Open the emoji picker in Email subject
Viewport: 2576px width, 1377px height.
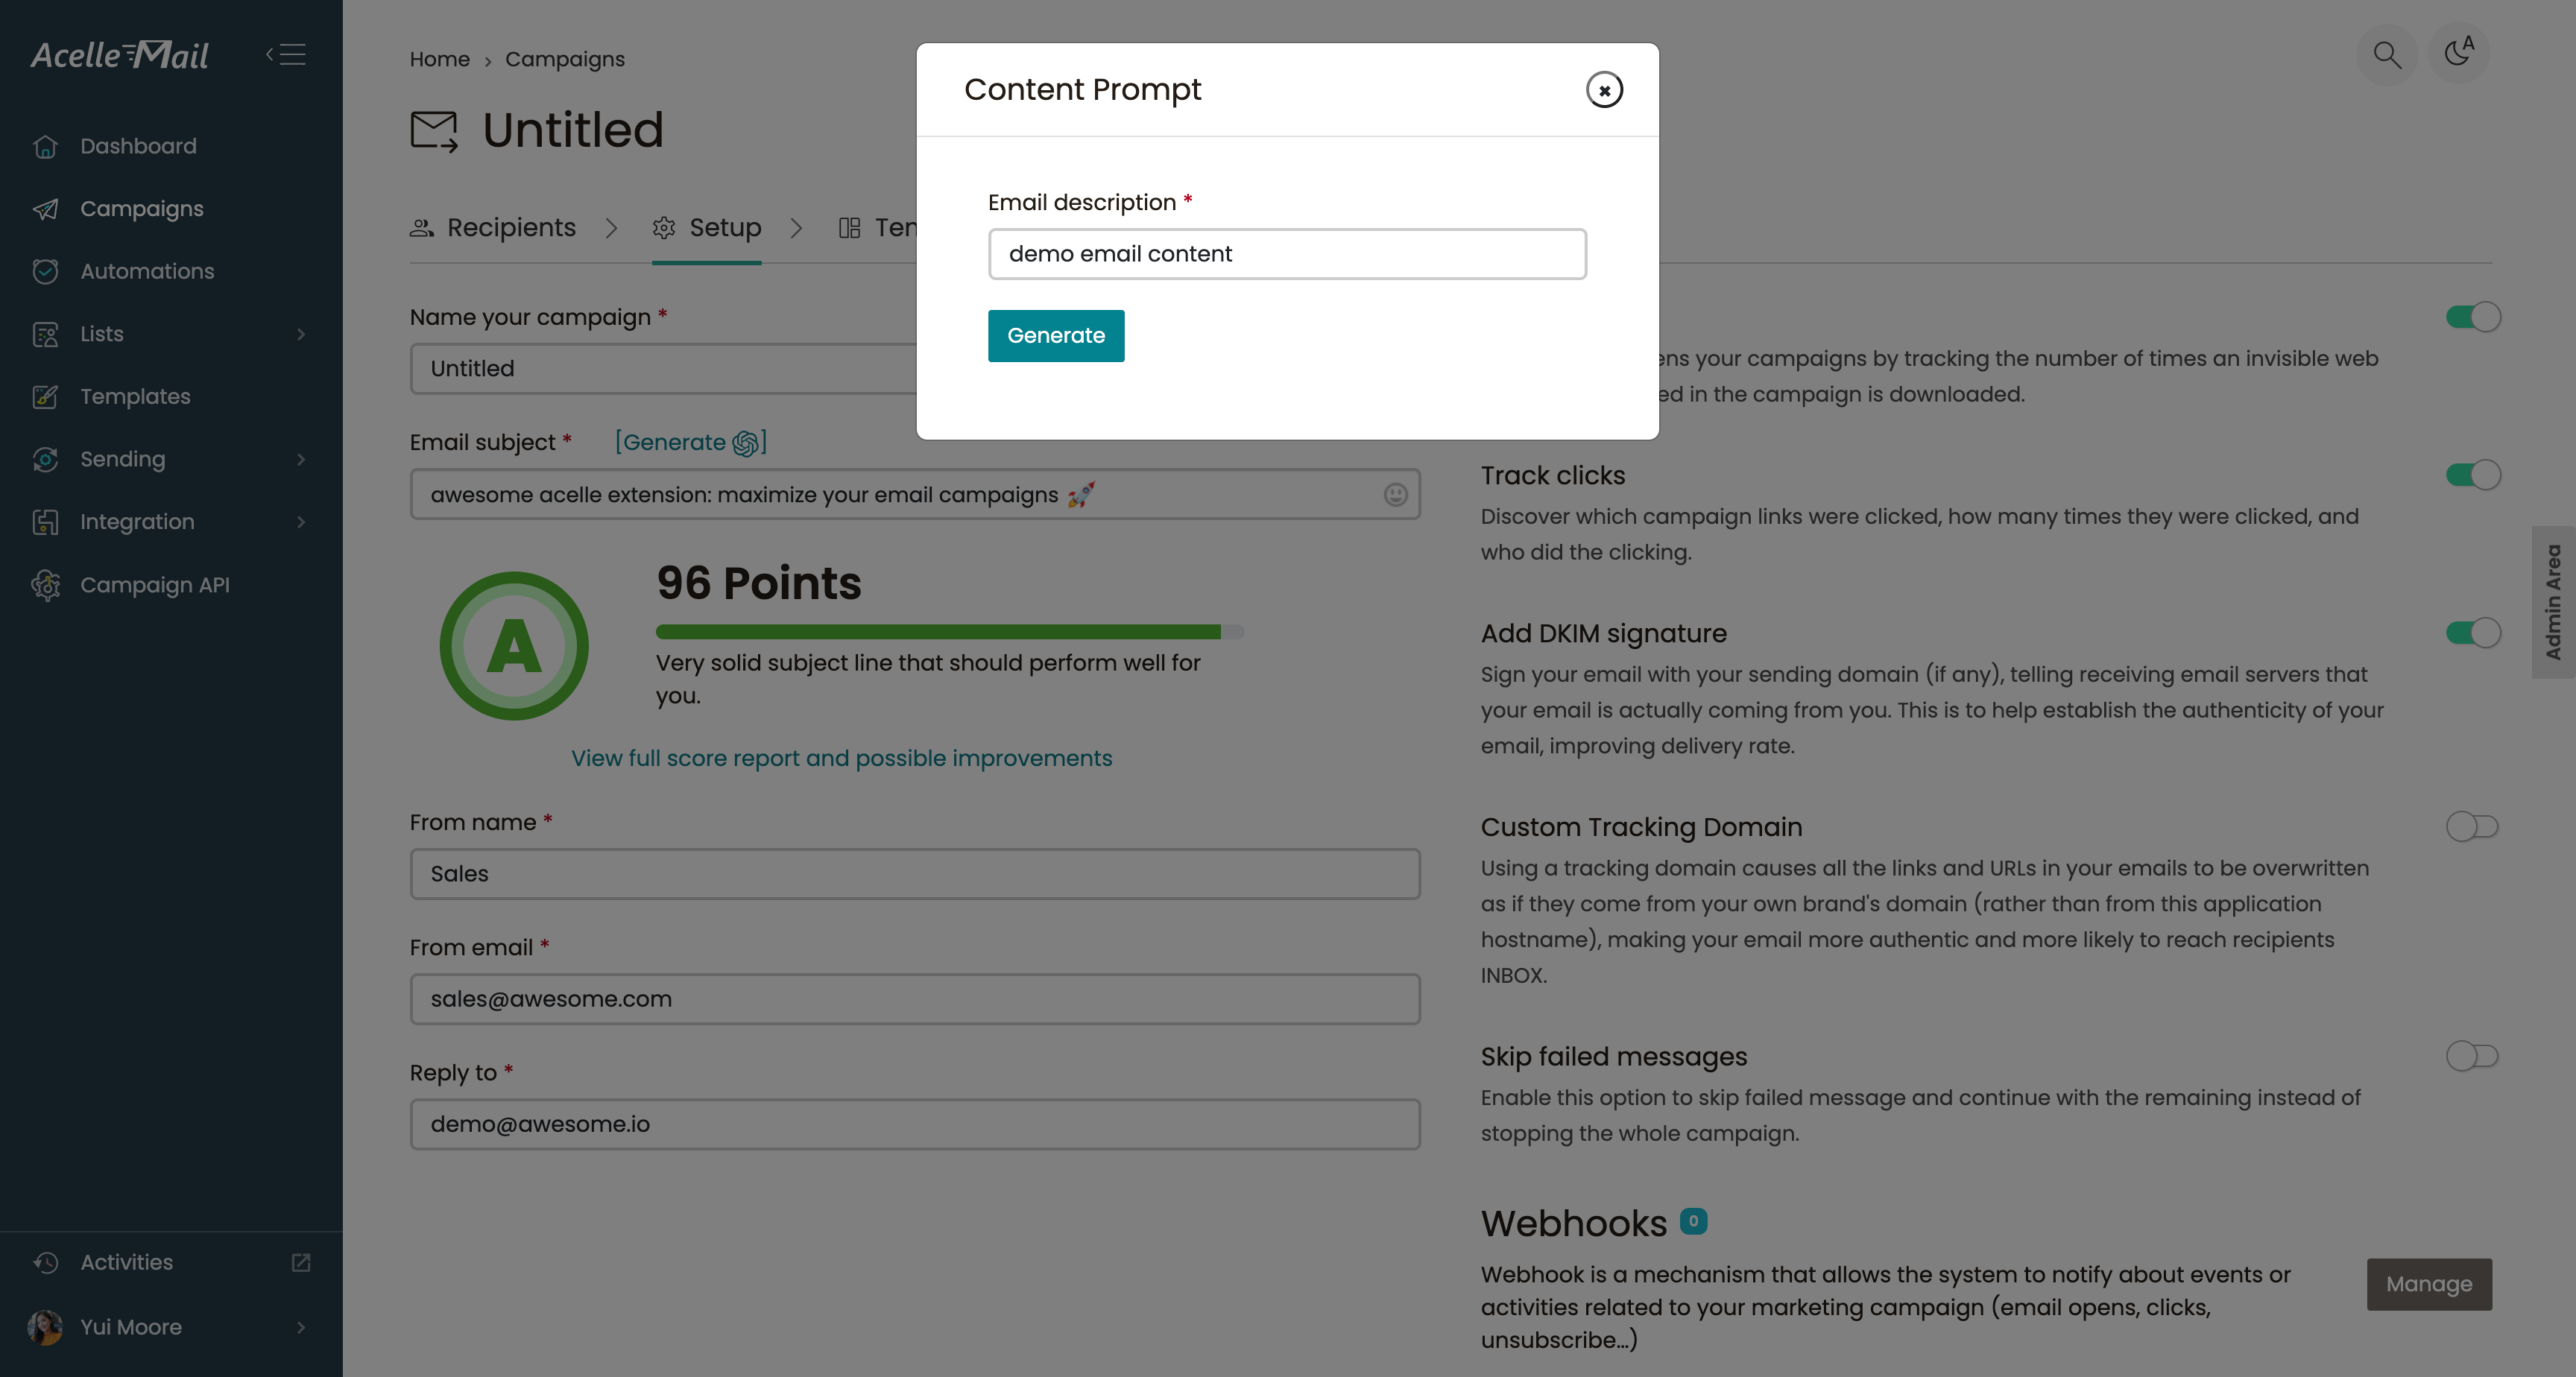click(1395, 495)
